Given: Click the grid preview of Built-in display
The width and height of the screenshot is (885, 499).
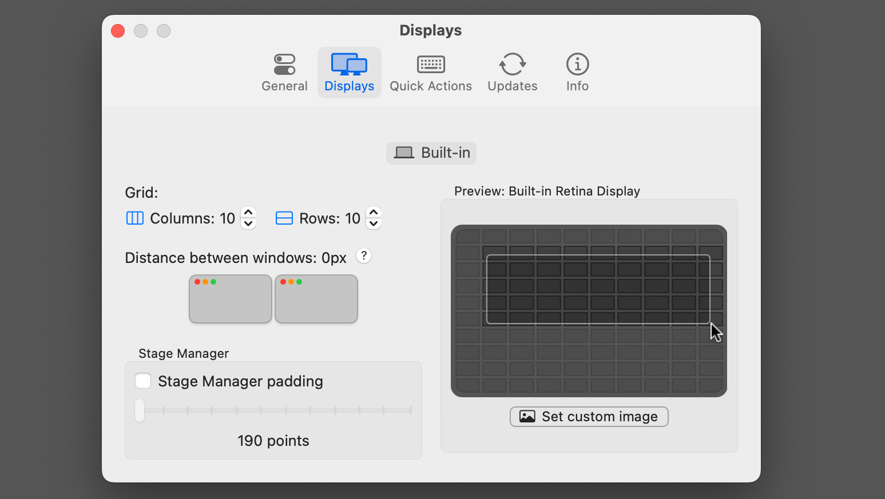Looking at the screenshot, I should [589, 311].
